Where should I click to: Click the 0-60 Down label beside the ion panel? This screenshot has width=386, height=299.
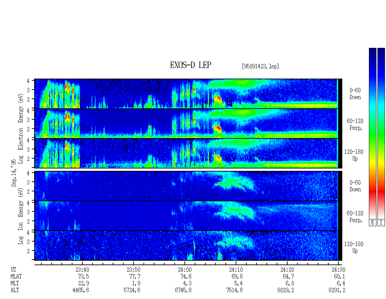[355, 186]
